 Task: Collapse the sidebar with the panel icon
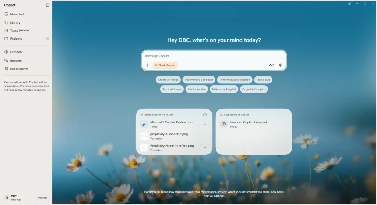click(47, 5)
